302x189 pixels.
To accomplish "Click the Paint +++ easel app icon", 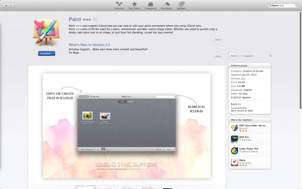I will pos(46,32).
